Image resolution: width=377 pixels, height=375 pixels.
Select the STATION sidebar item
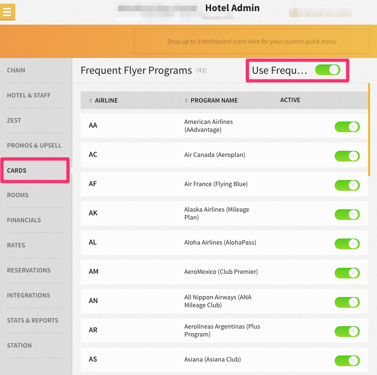pos(19,345)
